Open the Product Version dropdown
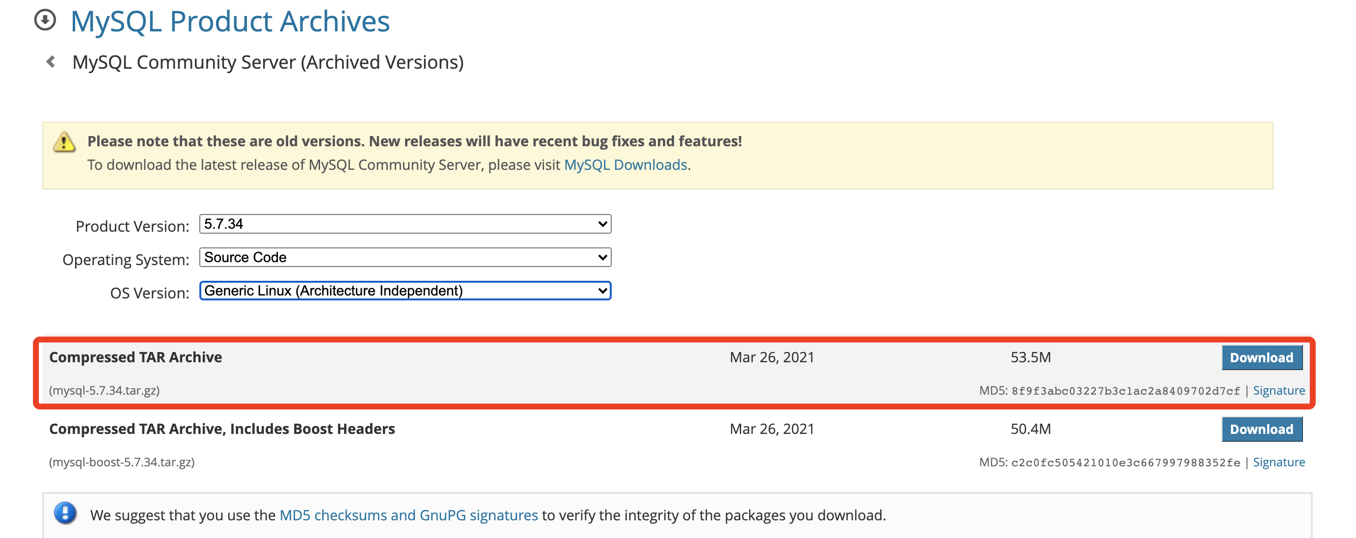 (405, 224)
